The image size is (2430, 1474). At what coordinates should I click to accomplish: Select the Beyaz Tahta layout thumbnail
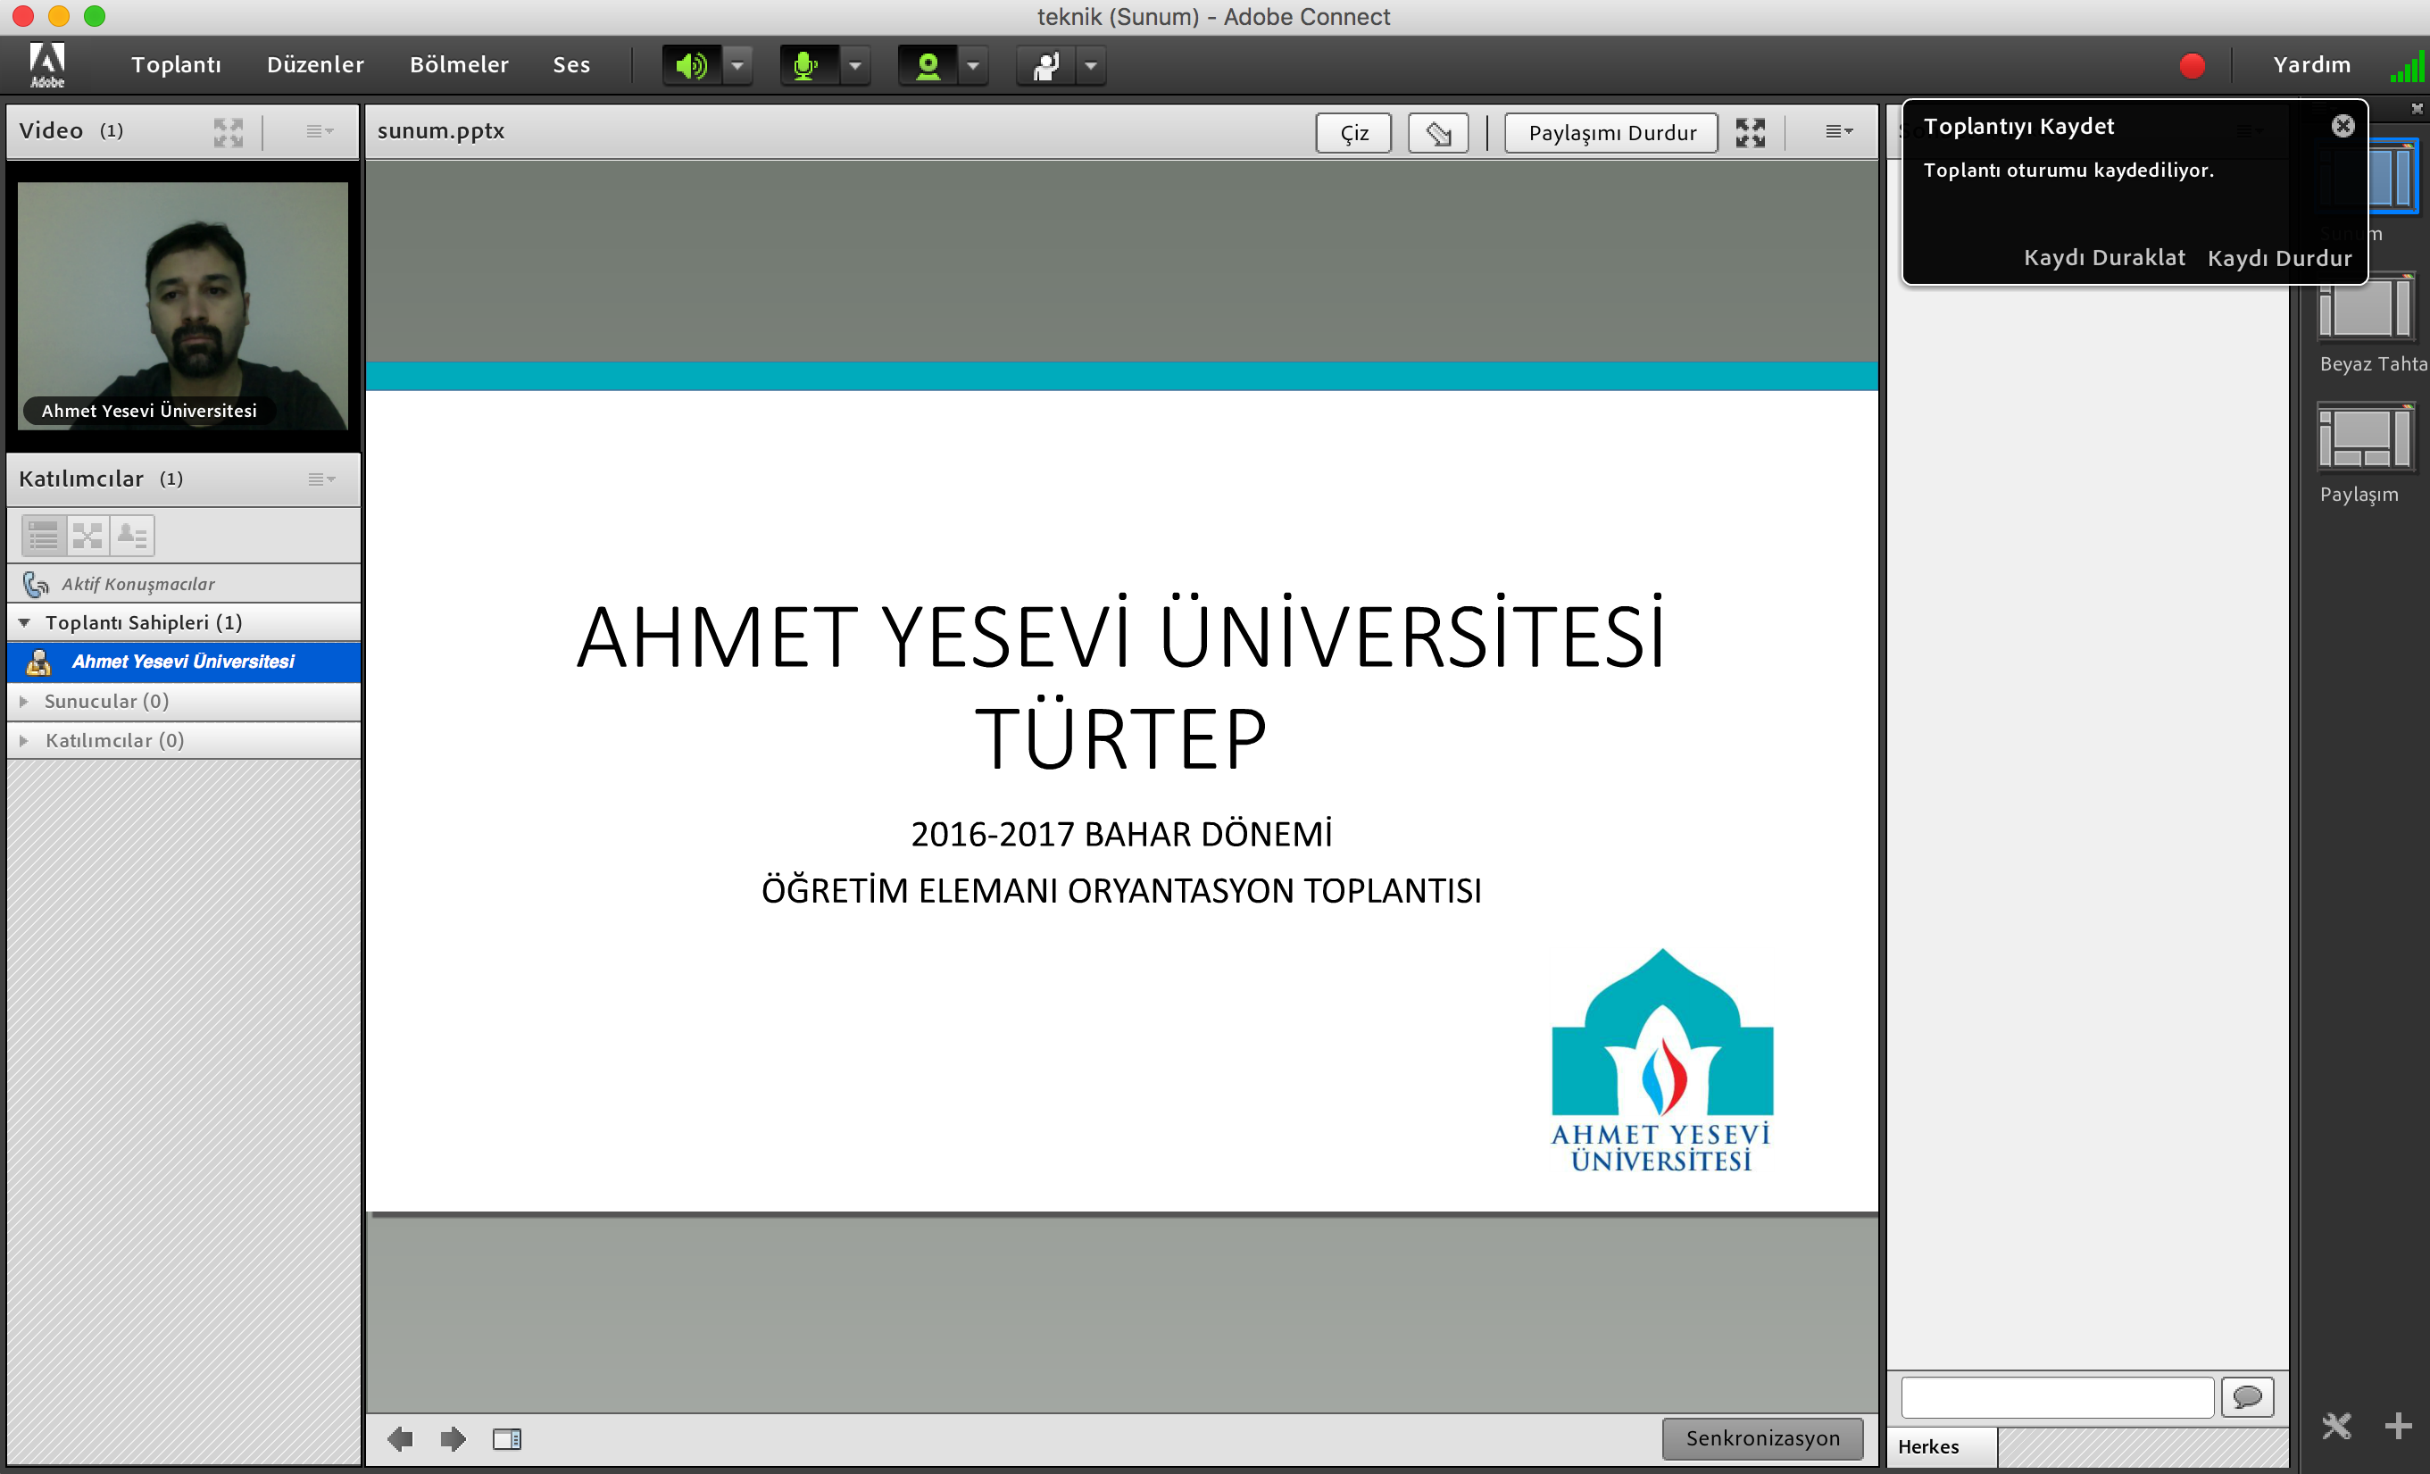tap(2366, 309)
